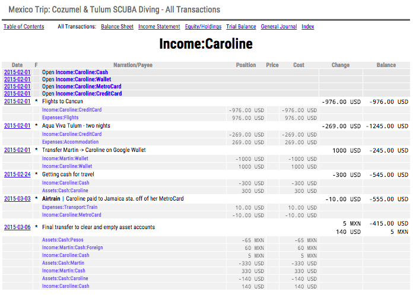Open the 2015-03-06 date link
Image resolution: width=413 pixels, height=295 pixels.
17,227
